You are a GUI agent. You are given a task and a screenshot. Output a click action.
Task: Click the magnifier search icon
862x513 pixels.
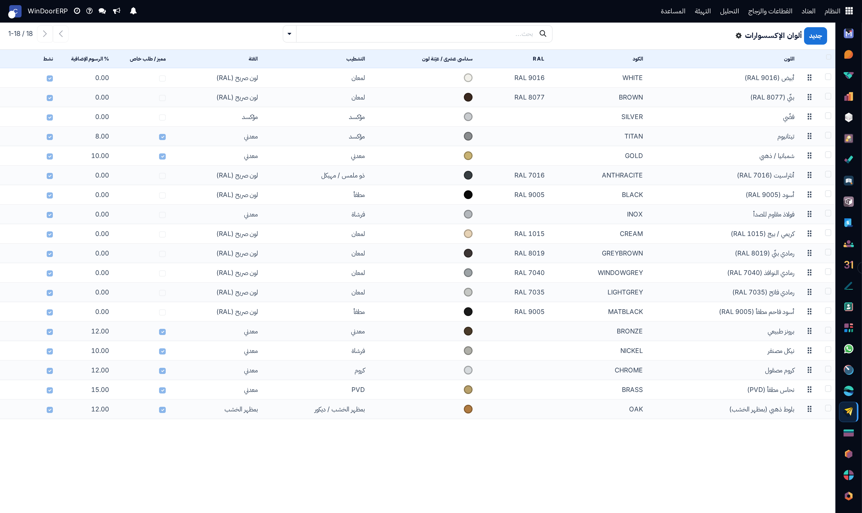tap(543, 34)
